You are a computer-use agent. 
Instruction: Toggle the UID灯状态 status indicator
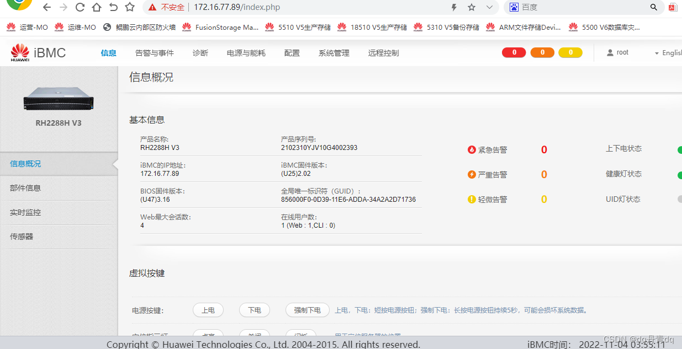coord(678,199)
